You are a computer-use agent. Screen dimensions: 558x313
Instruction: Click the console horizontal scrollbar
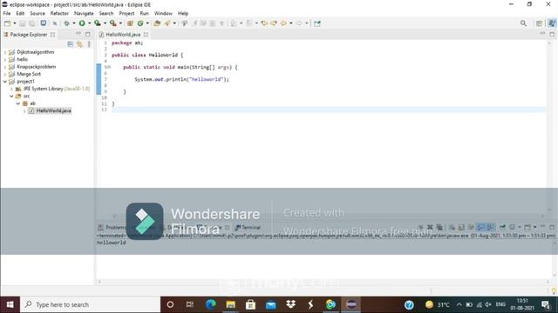323,282
